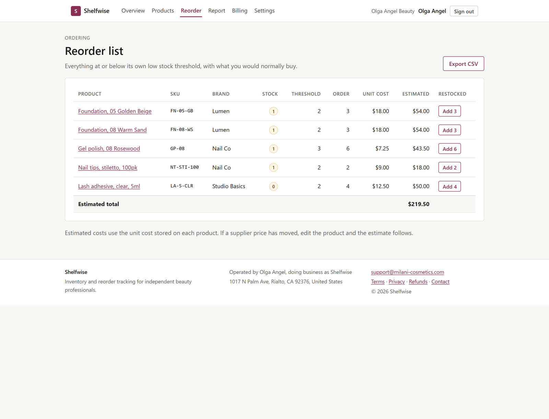The image size is (549, 419).
Task: Open Gel polish, 08 Rosewood product
Action: point(109,148)
